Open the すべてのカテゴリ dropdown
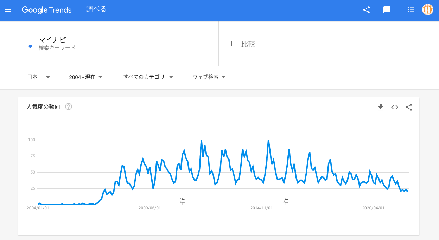 click(148, 77)
